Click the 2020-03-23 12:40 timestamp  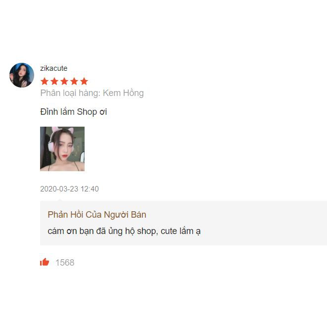pos(69,189)
